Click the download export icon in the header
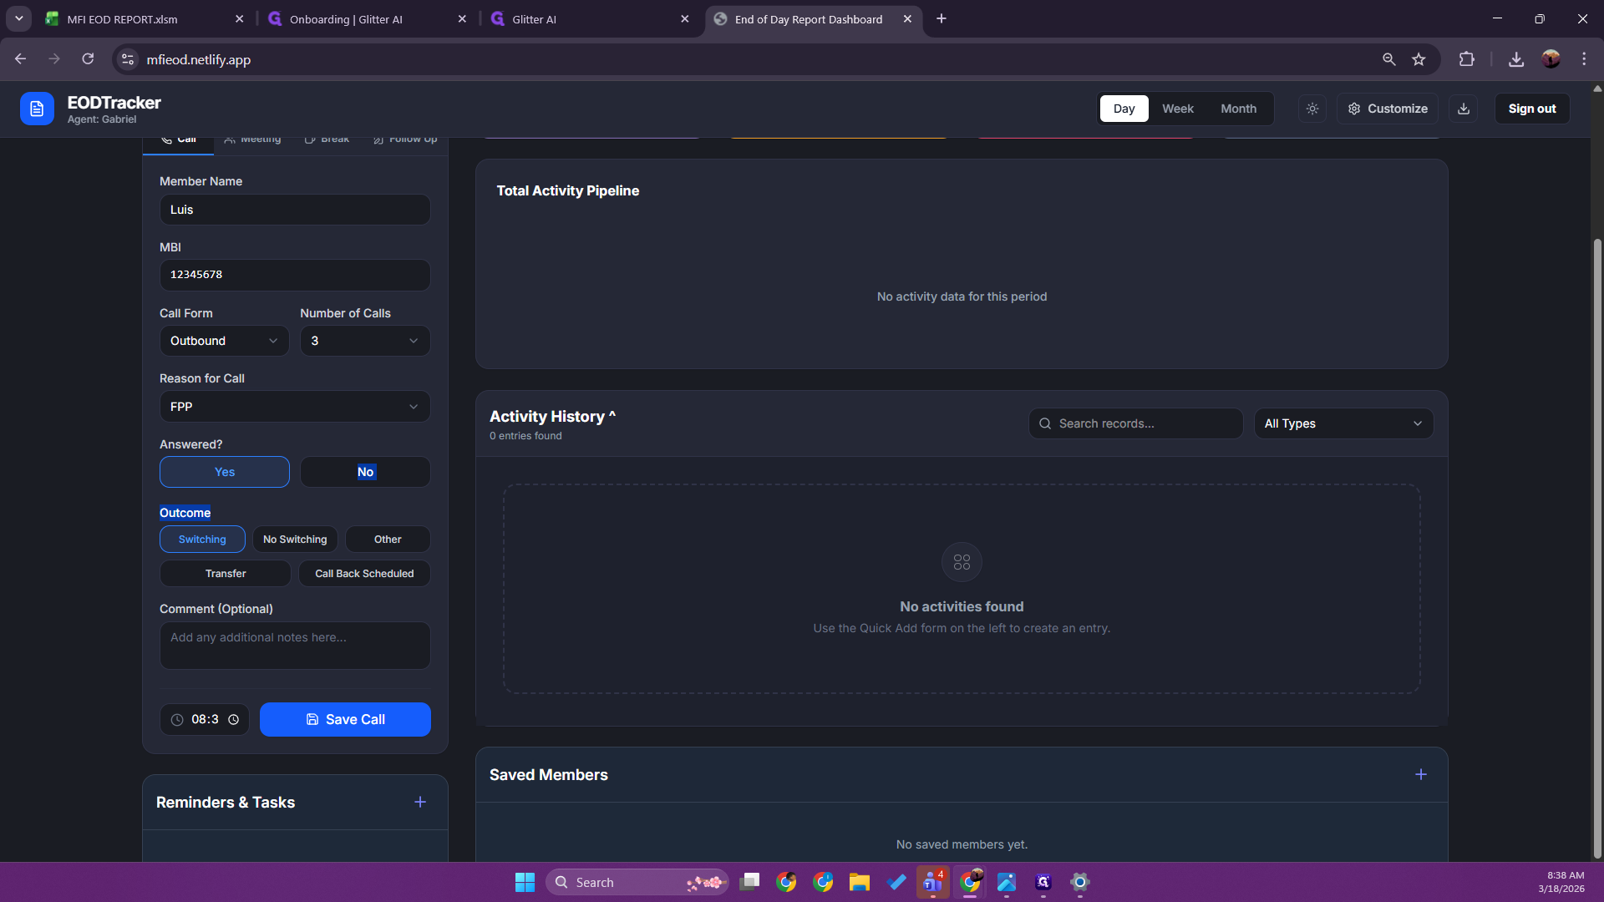Viewport: 1604px width, 902px height. 1464,109
